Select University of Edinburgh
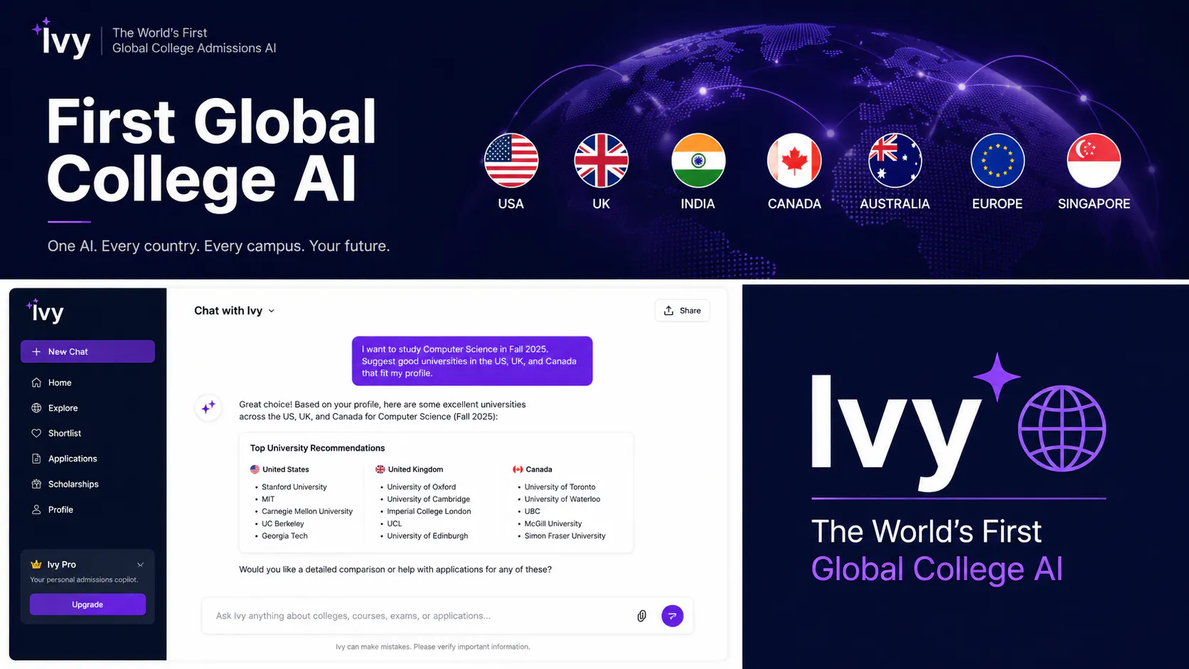Image resolution: width=1189 pixels, height=669 pixels. tap(427, 536)
